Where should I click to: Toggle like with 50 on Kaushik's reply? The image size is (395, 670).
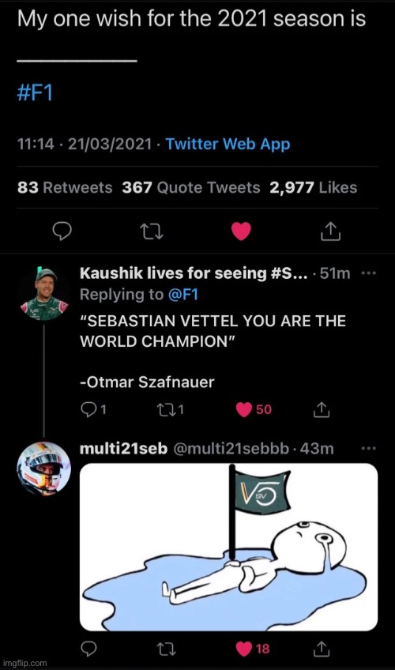pyautogui.click(x=254, y=410)
